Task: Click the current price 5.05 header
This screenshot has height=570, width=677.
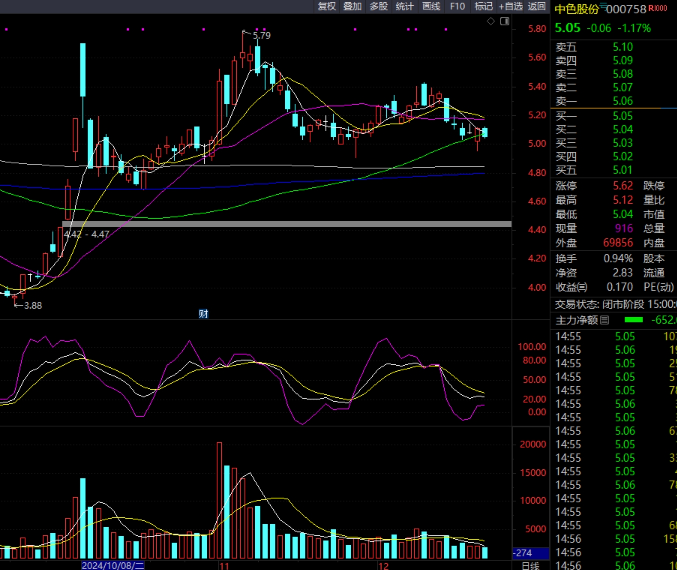Action: pyautogui.click(x=568, y=28)
